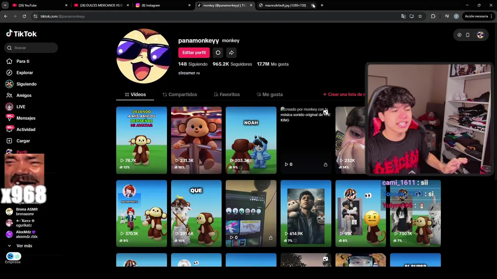The image size is (497, 279).
Task: Open the browser media control icon
Action: click(x=447, y=16)
